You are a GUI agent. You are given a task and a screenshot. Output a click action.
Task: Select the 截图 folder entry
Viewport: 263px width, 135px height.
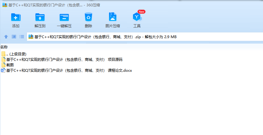[8, 65]
